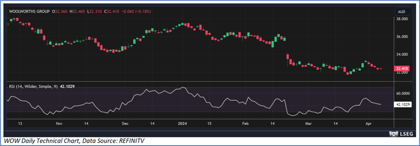Click the percent change value -0.060 (-0.18%)
Image resolution: width=420 pixels, height=146 pixels.
click(x=141, y=12)
